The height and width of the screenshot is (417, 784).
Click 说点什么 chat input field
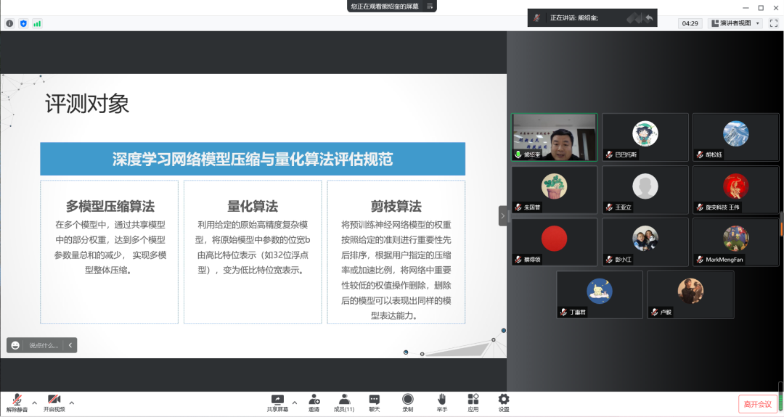[44, 345]
